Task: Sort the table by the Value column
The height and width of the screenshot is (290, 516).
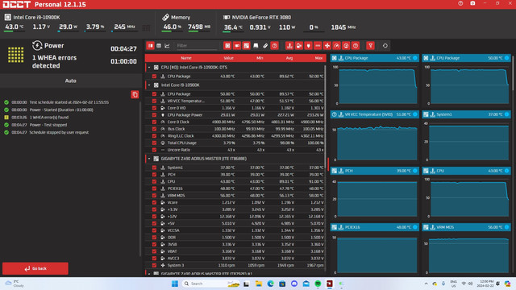Action: point(228,58)
